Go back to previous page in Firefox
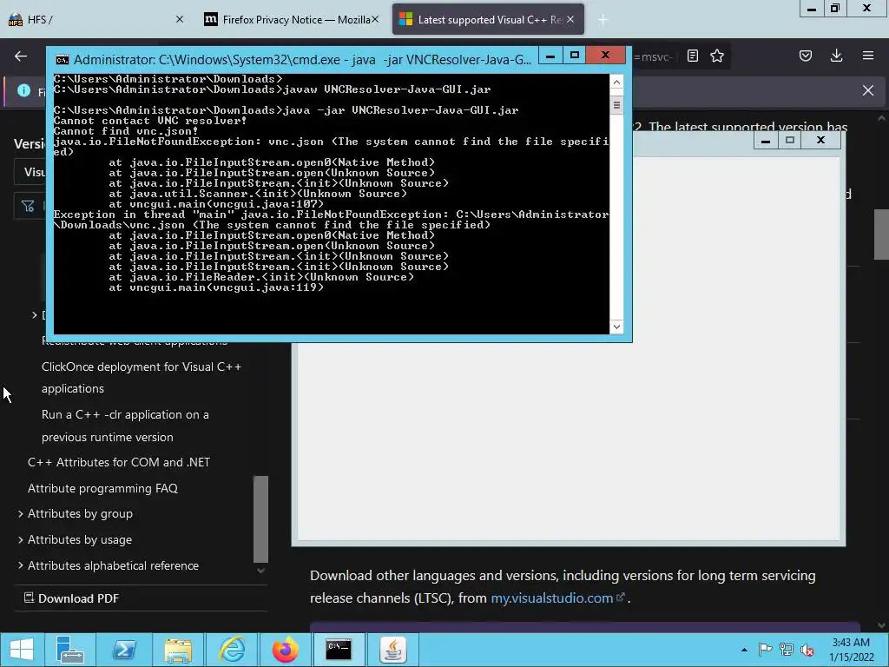 click(21, 56)
